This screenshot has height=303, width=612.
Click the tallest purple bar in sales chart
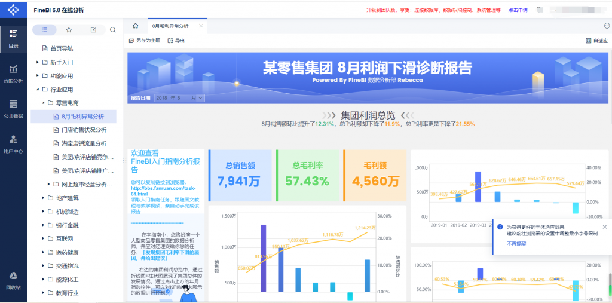pos(264,258)
